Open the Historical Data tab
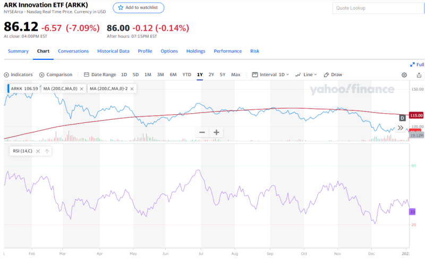 pyautogui.click(x=113, y=51)
